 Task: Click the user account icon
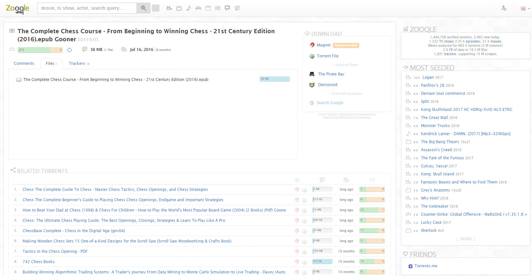[504, 8]
